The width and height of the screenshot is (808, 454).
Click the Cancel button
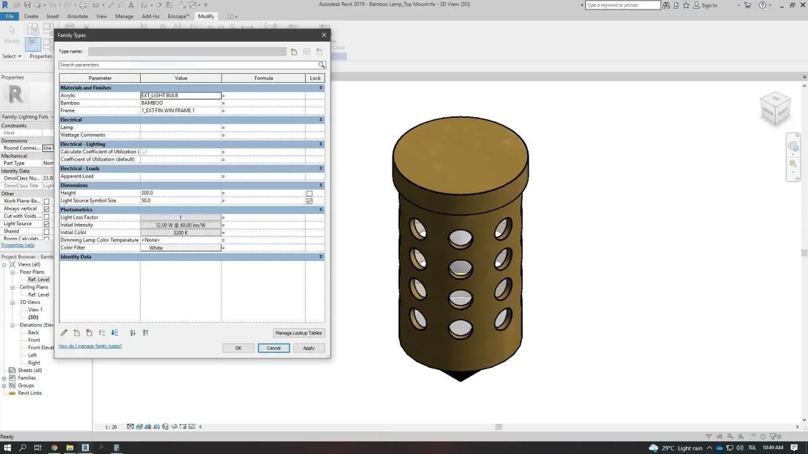coord(273,348)
